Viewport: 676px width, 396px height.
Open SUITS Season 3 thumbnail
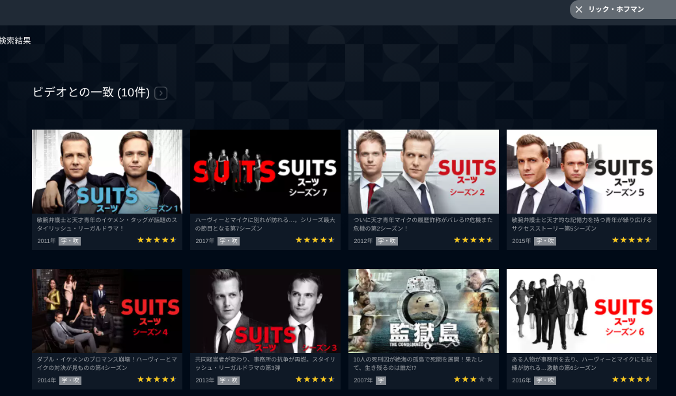(265, 311)
